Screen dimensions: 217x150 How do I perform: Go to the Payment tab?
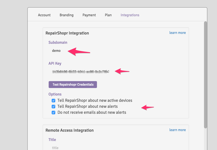89,15
